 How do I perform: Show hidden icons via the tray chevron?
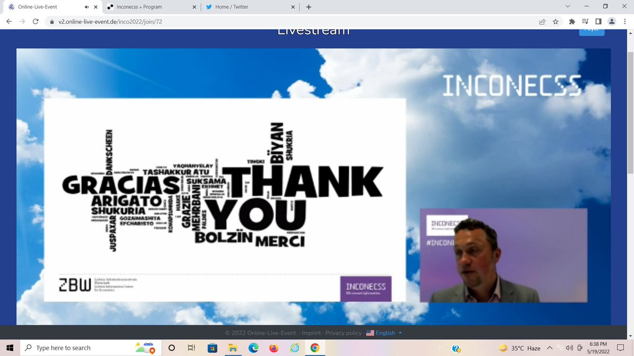click(x=549, y=348)
